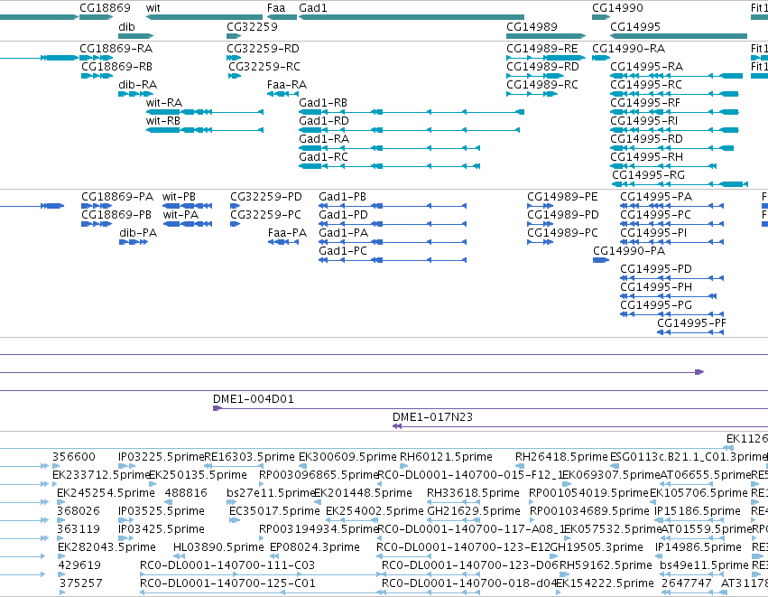Select transcript CG14995-RF
The width and height of the screenshot is (768, 597).
pos(674,112)
